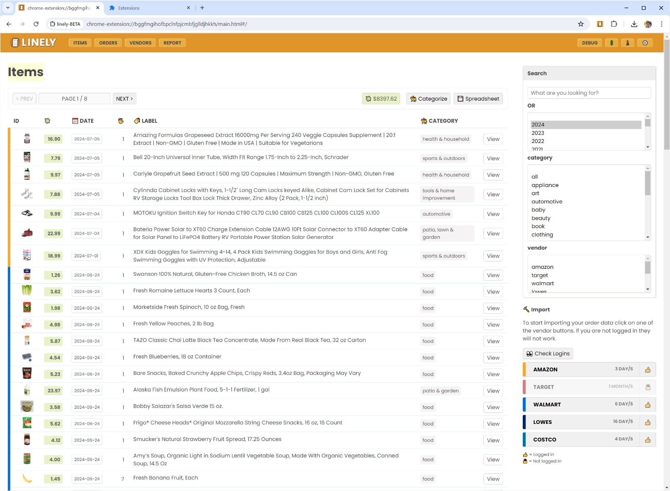Go to next page with NEXT button
The width and height of the screenshot is (670, 491).
(124, 99)
